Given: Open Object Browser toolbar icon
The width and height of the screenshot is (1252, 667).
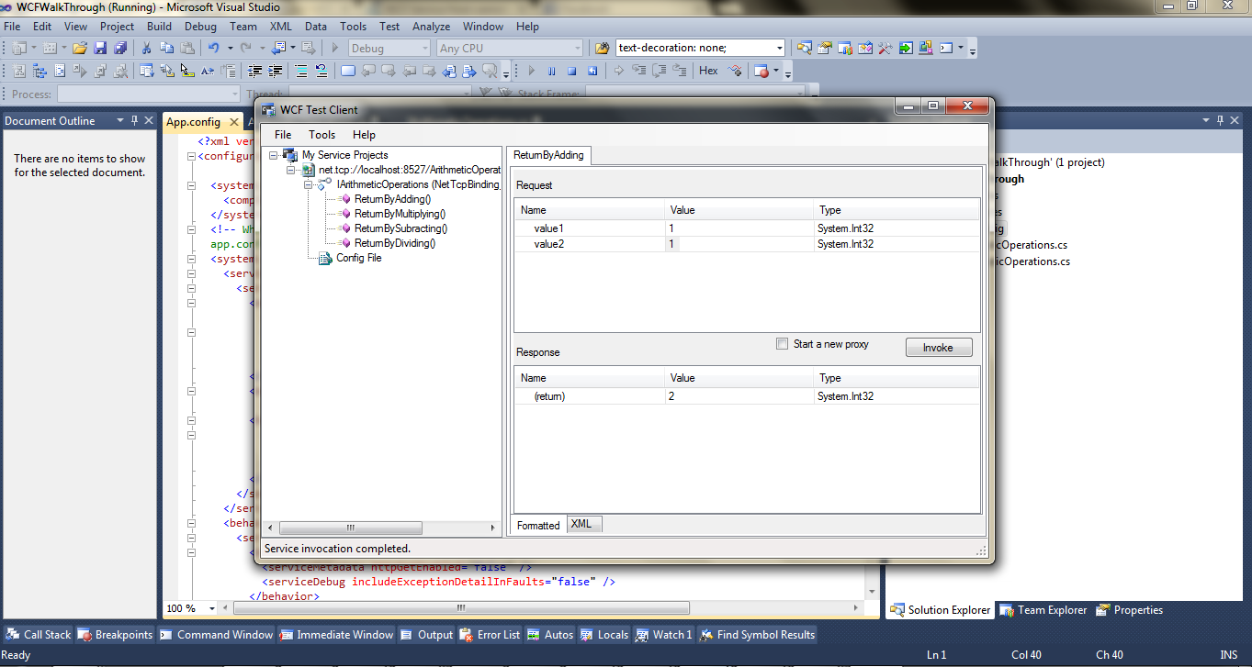Looking at the screenshot, I should tap(864, 48).
